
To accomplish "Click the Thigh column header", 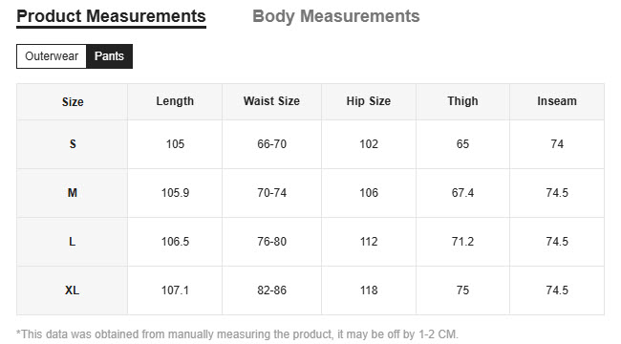I will coord(462,101).
